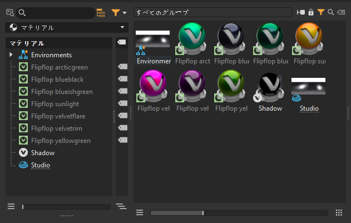Click the orange filter funnel in the left toolbar

[116, 13]
